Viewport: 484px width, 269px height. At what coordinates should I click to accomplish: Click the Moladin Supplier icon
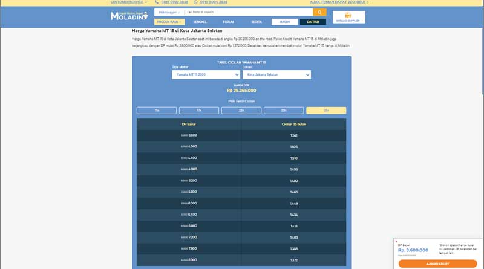coord(348,17)
